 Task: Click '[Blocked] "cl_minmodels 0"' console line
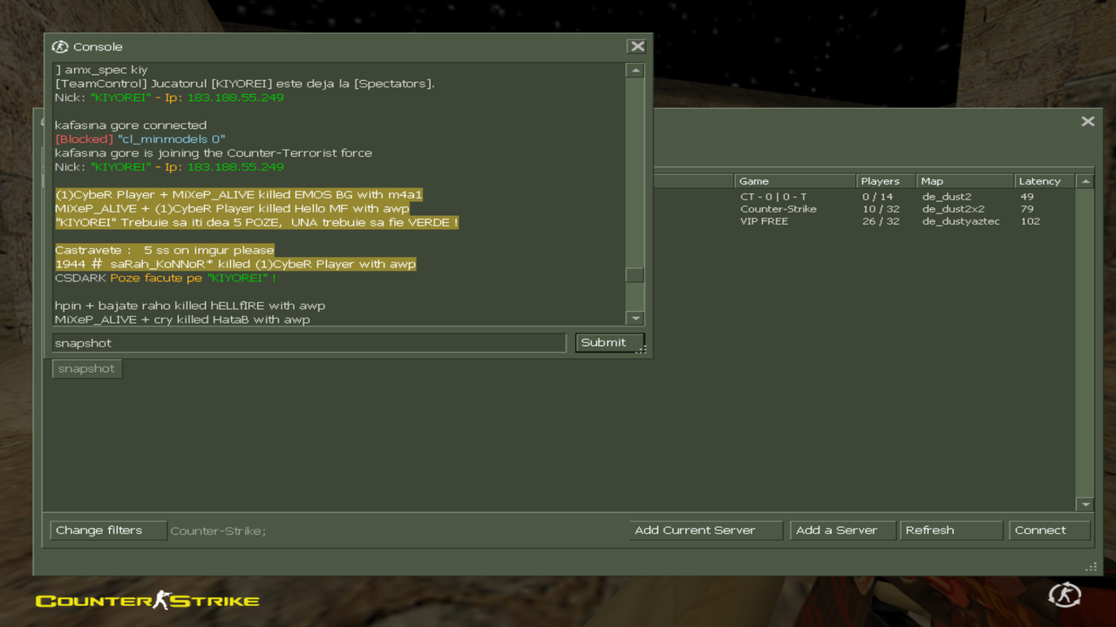(140, 139)
